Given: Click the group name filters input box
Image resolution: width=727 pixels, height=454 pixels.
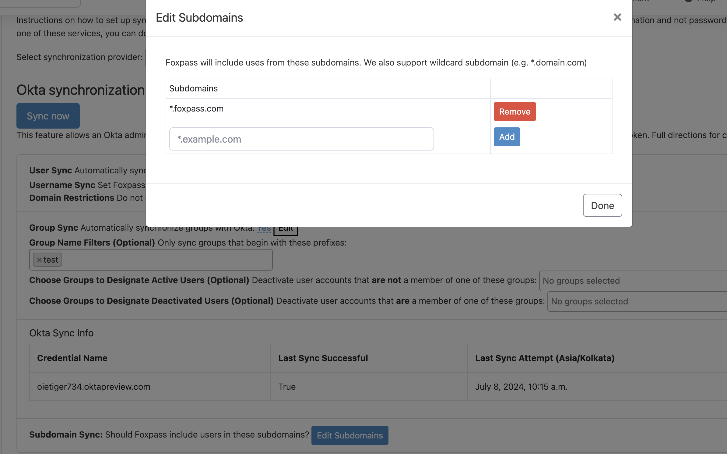Looking at the screenshot, I should [x=151, y=260].
